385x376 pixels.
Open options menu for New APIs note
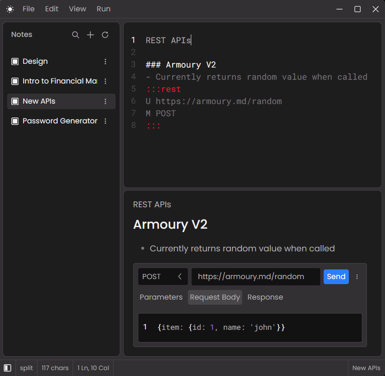(x=105, y=101)
